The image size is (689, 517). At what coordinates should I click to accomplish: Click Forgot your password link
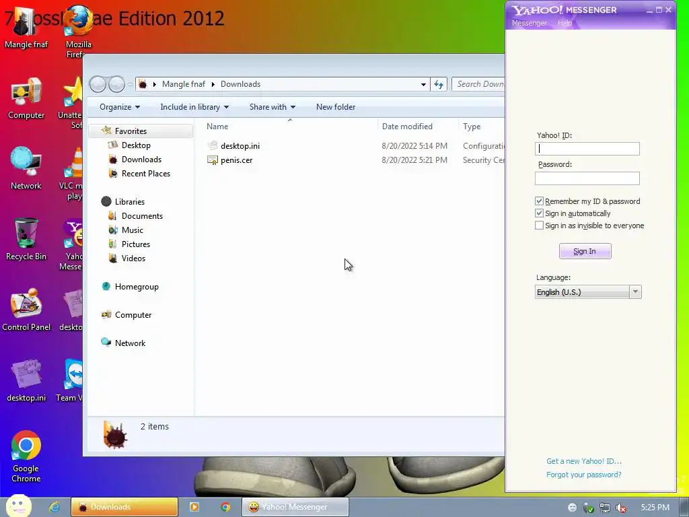pos(583,475)
